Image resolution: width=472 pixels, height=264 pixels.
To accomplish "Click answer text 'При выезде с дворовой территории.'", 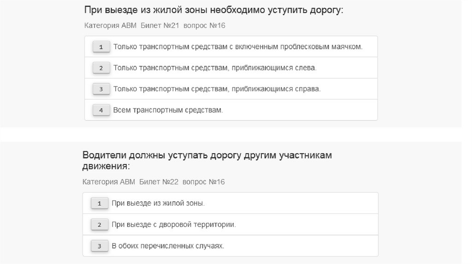I will tap(174, 225).
